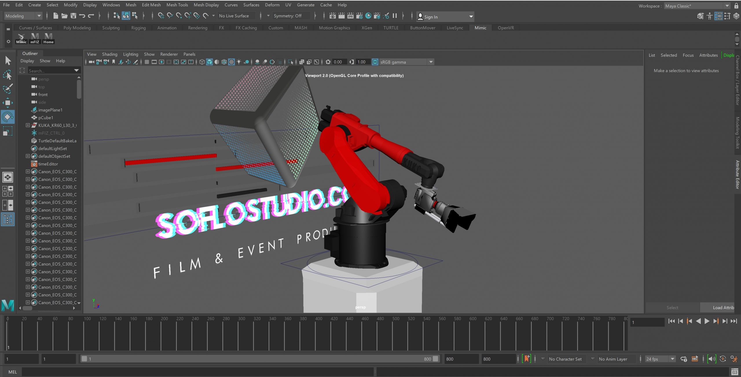Switch to single perspective layout

tap(8, 177)
